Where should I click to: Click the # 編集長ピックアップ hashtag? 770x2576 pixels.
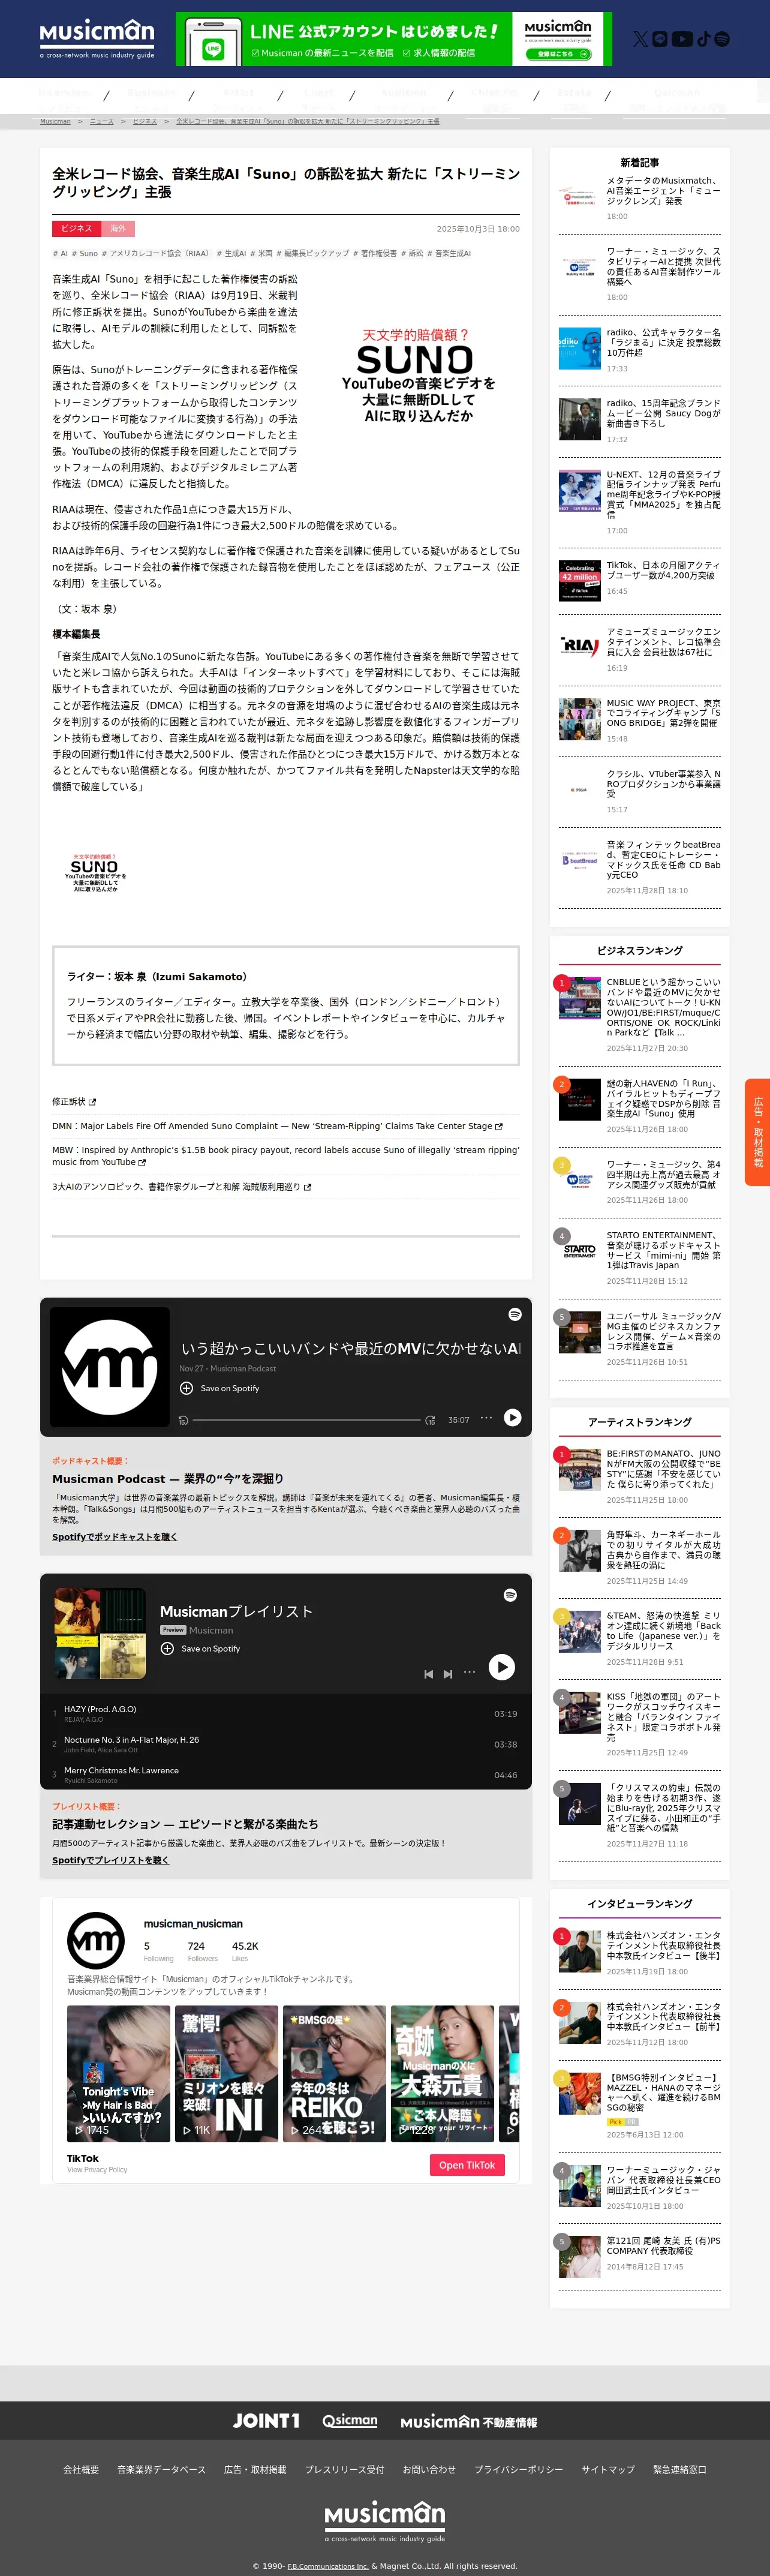click(313, 254)
